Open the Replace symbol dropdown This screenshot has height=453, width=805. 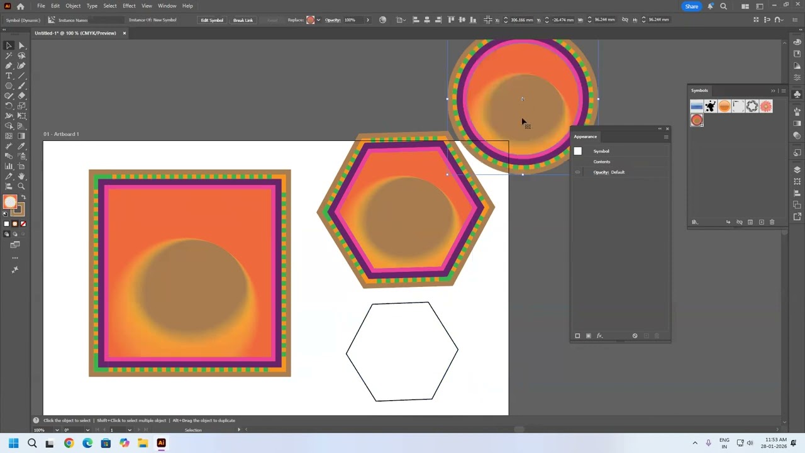click(318, 20)
